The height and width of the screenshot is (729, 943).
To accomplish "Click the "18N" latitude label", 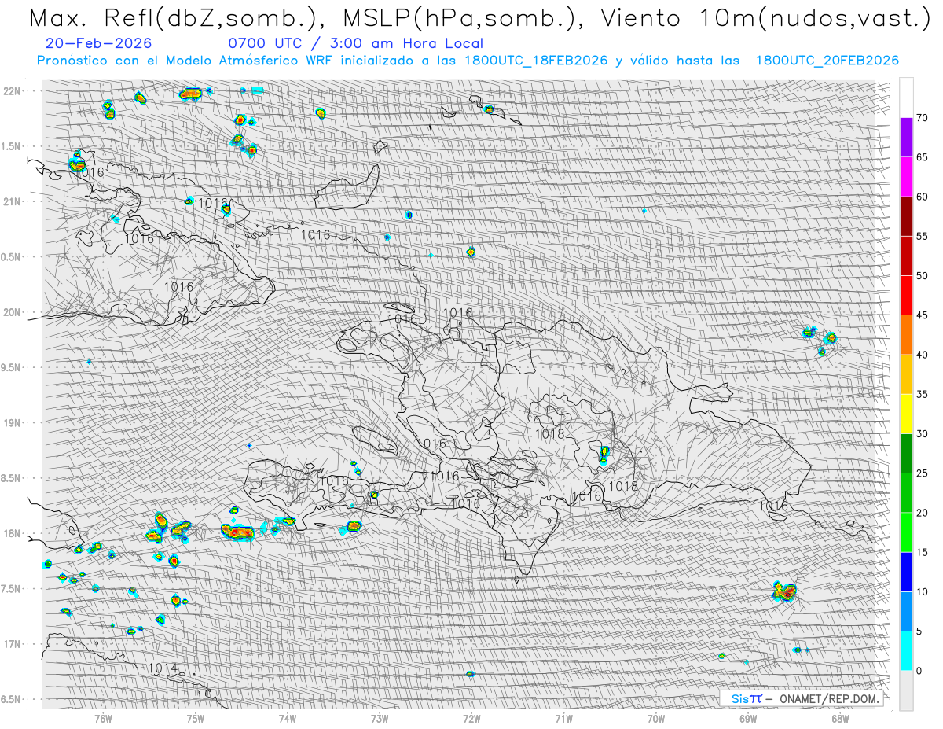I will click(13, 534).
